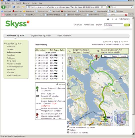This screenshot has height=138, width=135.
Task: Switch map to Kart view
Action: point(106,56)
